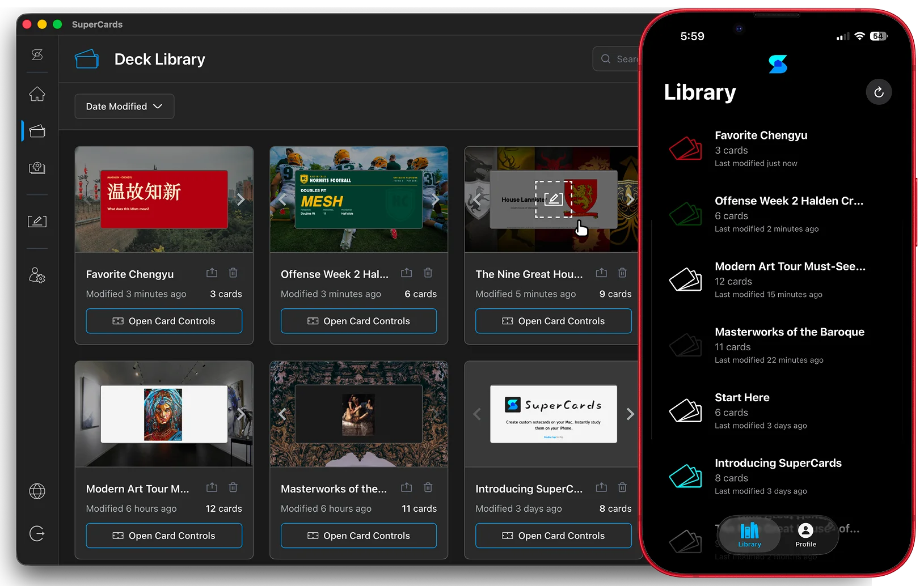Open Introducing SuperCards on the phone list

[x=777, y=477]
